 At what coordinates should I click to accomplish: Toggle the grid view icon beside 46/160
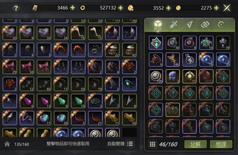(153, 144)
